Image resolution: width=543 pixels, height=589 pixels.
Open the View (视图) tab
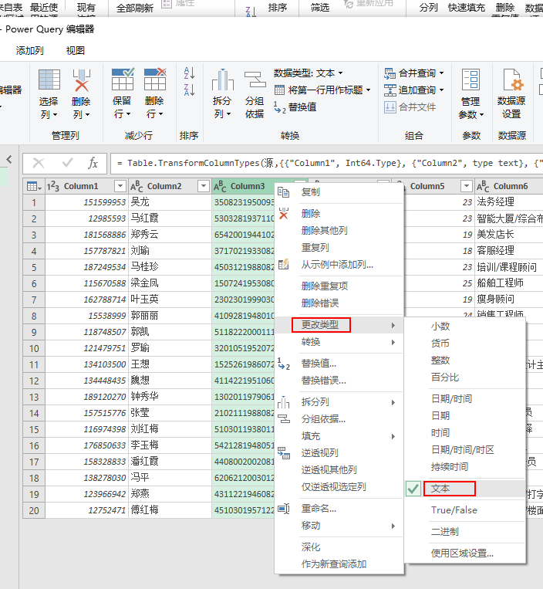(76, 51)
